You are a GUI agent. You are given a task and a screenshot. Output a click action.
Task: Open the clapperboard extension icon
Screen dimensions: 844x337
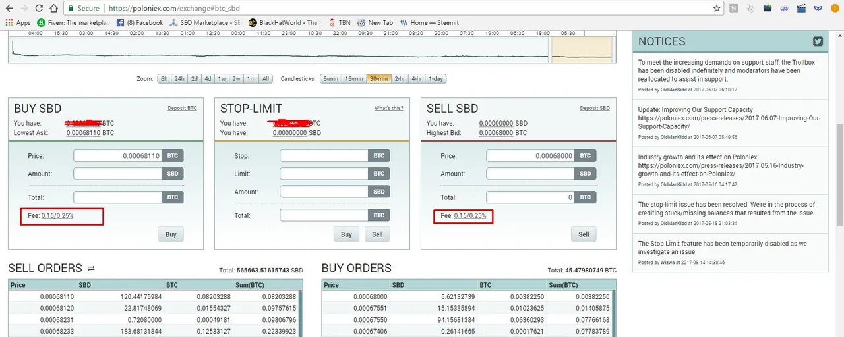801,9
